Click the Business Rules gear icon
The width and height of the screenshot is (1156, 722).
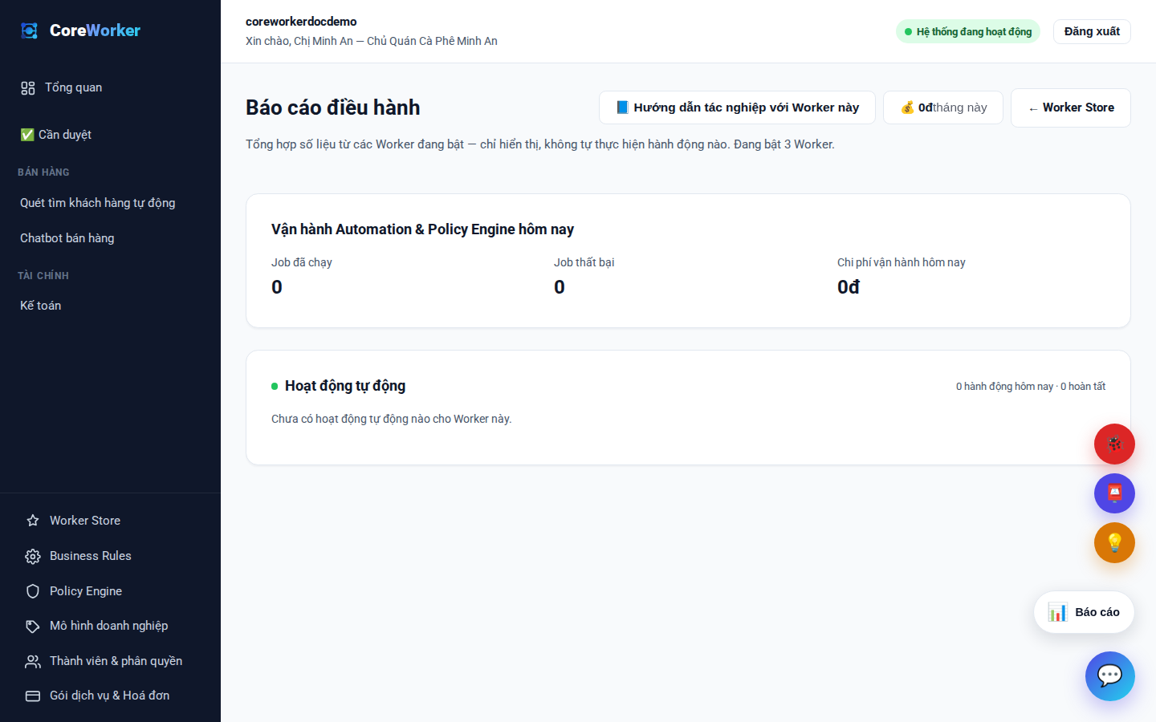pyautogui.click(x=33, y=556)
